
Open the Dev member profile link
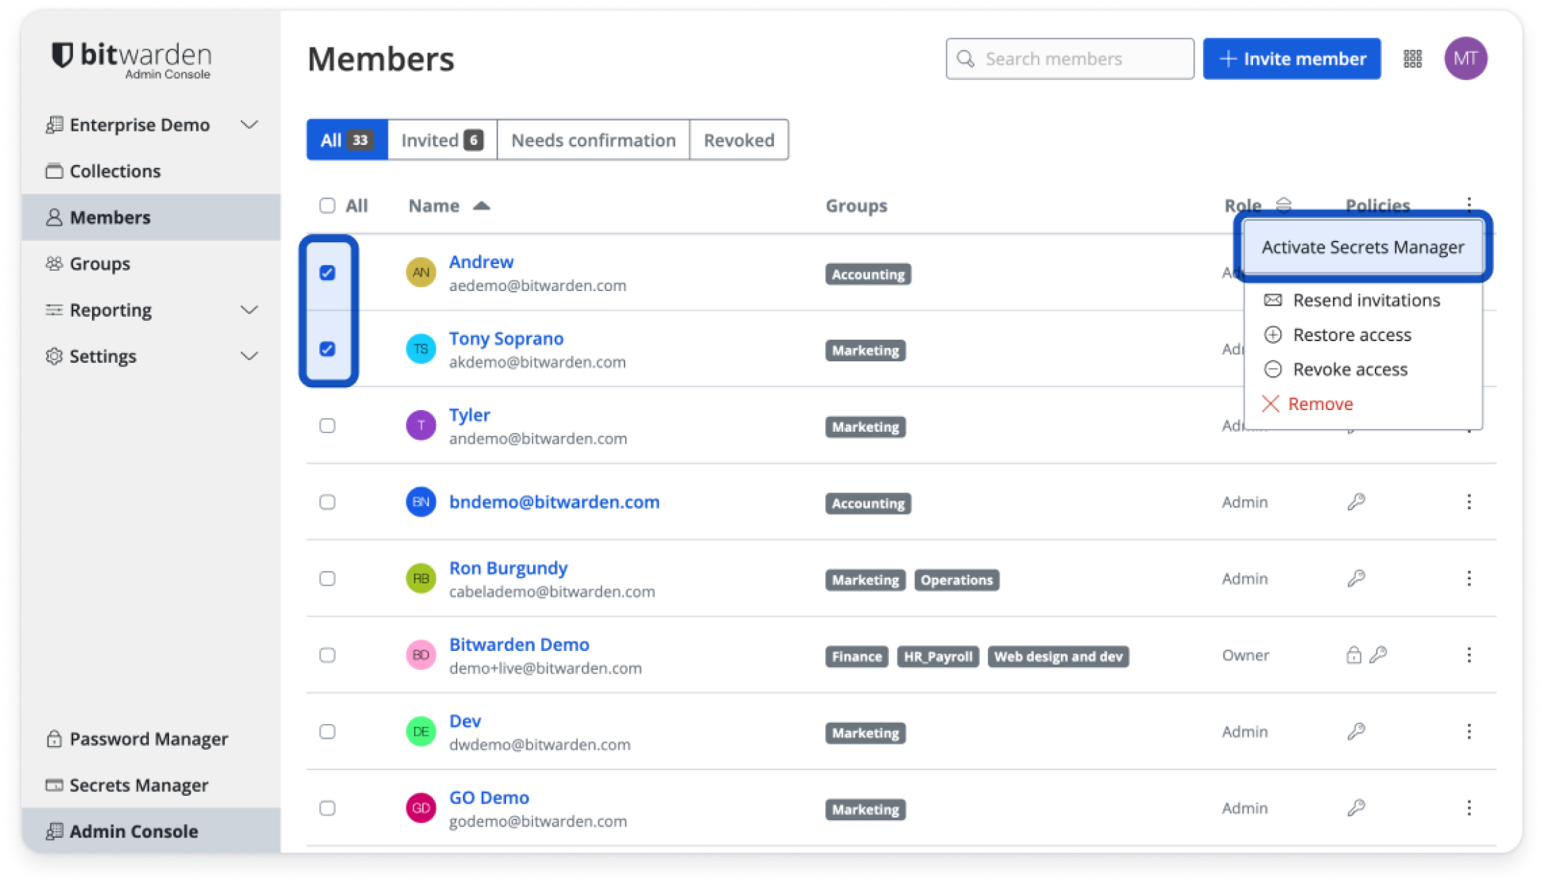[465, 721]
